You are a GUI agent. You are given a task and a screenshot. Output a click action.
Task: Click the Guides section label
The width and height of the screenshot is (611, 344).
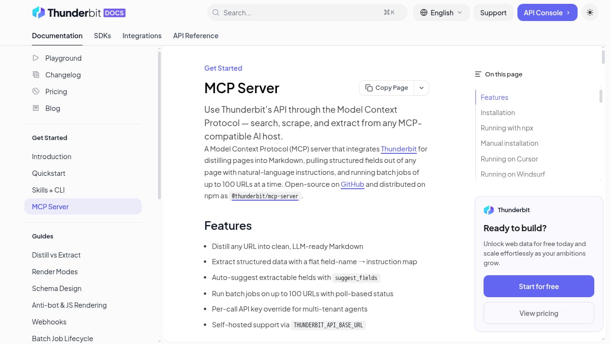coord(42,236)
